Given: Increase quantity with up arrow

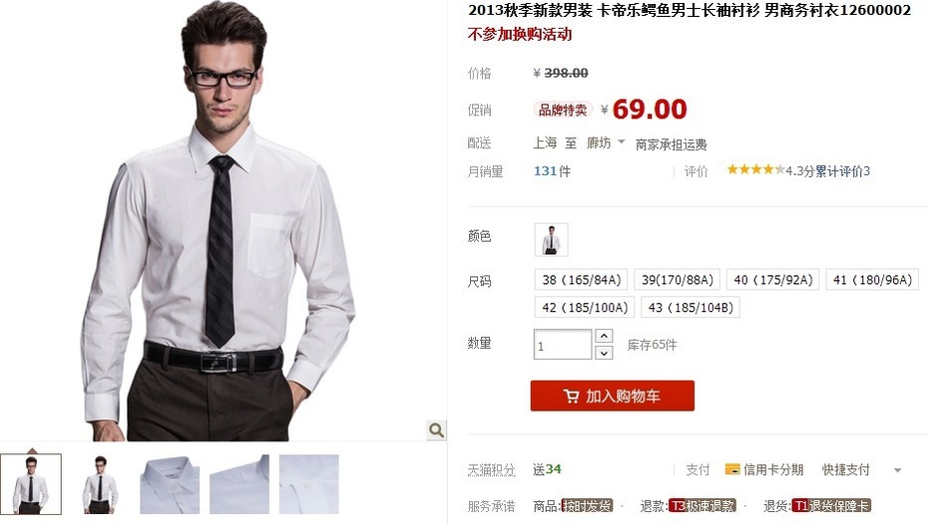Looking at the screenshot, I should coord(603,336).
